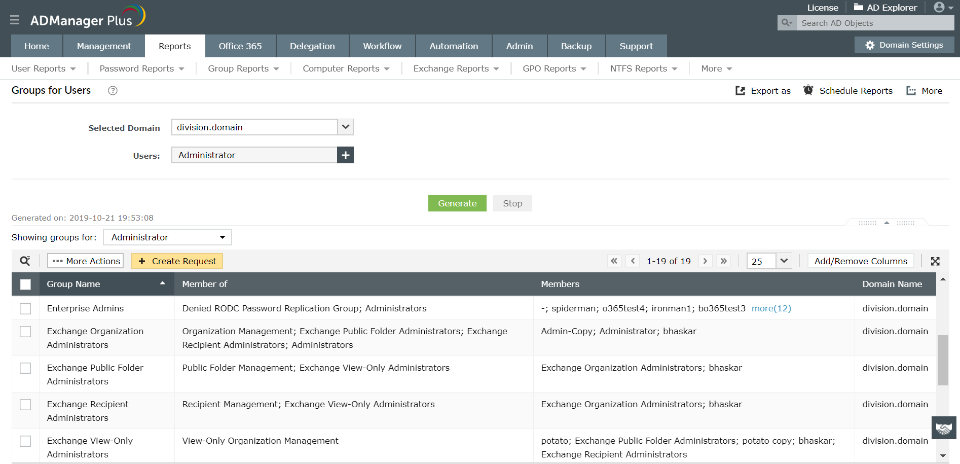Expand the Selected Domain dropdown
This screenshot has width=960, height=464.
[346, 127]
